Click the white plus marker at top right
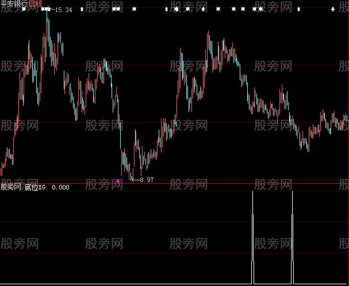The image size is (349, 286). [x=333, y=10]
